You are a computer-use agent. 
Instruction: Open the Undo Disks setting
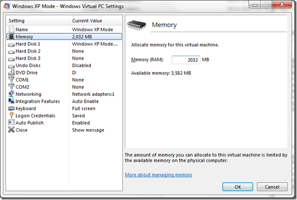[64, 66]
